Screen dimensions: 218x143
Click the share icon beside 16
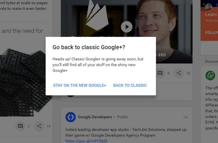click(179, 73)
